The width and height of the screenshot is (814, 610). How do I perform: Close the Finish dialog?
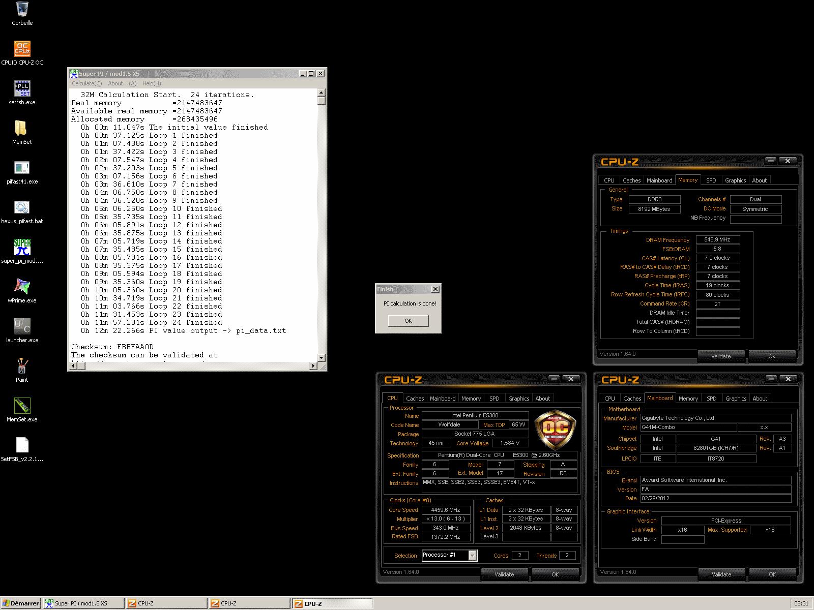tap(435, 289)
